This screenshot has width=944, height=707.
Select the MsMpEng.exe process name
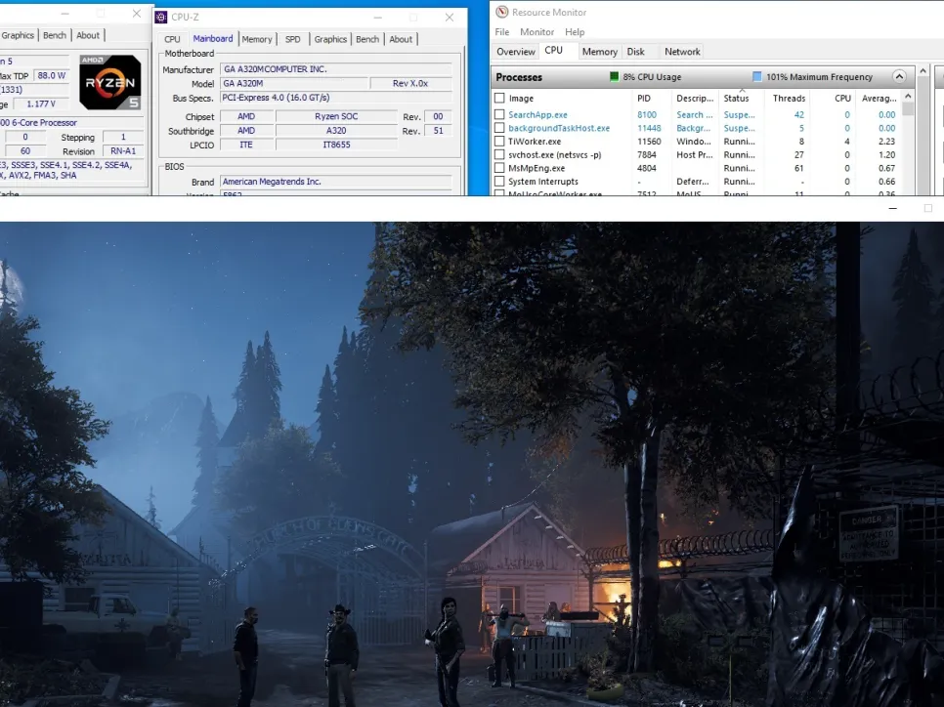(x=536, y=168)
